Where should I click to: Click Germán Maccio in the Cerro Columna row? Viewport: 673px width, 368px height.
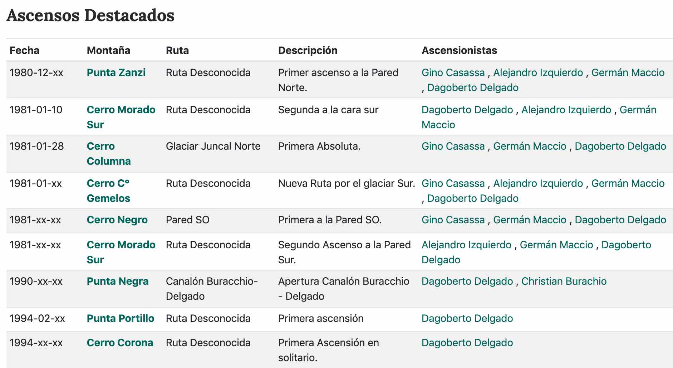pyautogui.click(x=530, y=146)
